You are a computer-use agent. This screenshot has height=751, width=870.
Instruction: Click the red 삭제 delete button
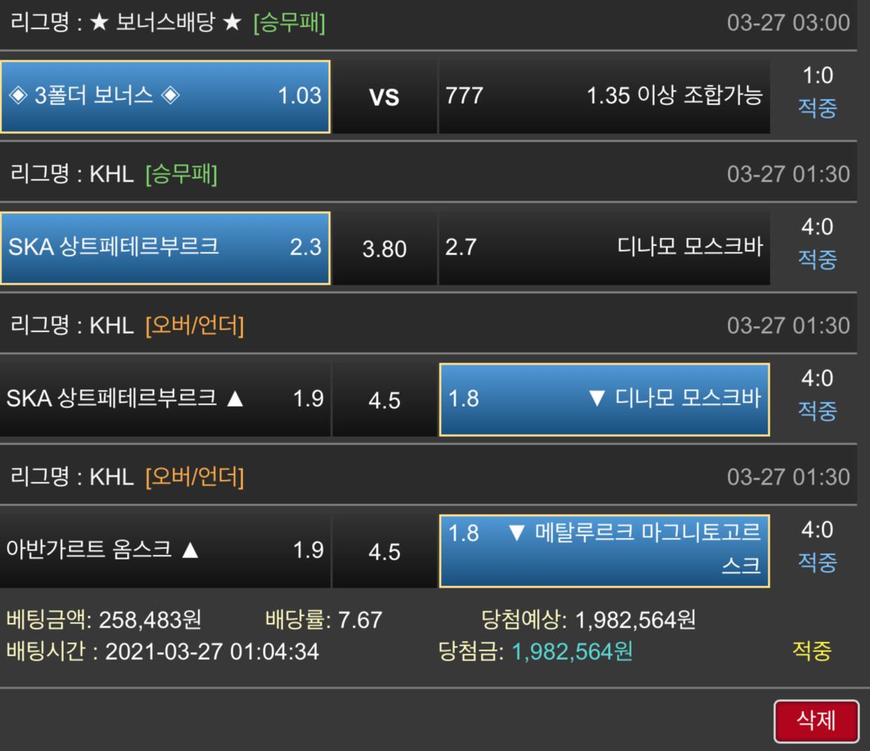(816, 721)
